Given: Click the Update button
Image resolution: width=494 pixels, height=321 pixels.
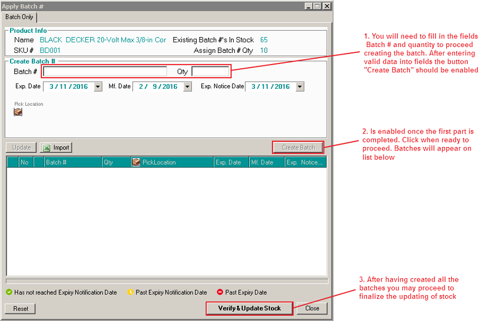Looking at the screenshot, I should pyautogui.click(x=21, y=148).
